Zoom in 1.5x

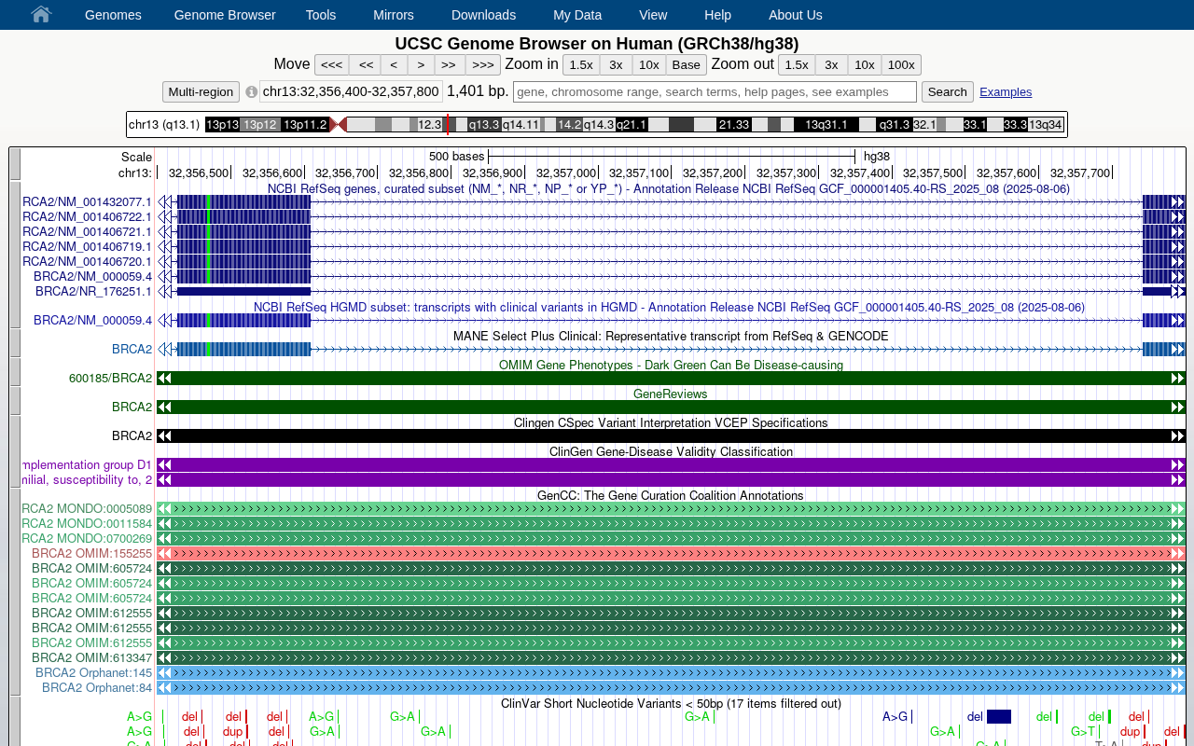581,65
